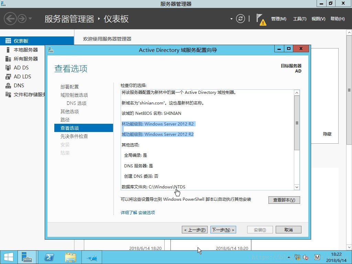This screenshot has height=264, width=352.
Task: Go to 域控制器选项 wizard step
Action: (x=74, y=95)
